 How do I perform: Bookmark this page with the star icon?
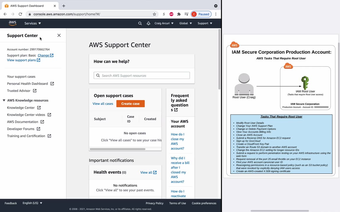(154, 14)
